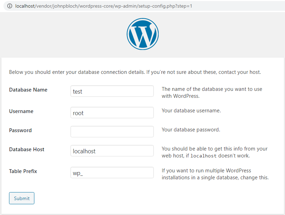Click the 'Username' label

(21, 111)
